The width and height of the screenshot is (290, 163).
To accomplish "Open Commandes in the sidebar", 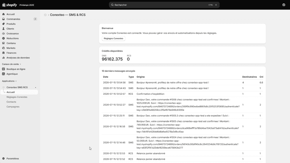I will (13, 19).
